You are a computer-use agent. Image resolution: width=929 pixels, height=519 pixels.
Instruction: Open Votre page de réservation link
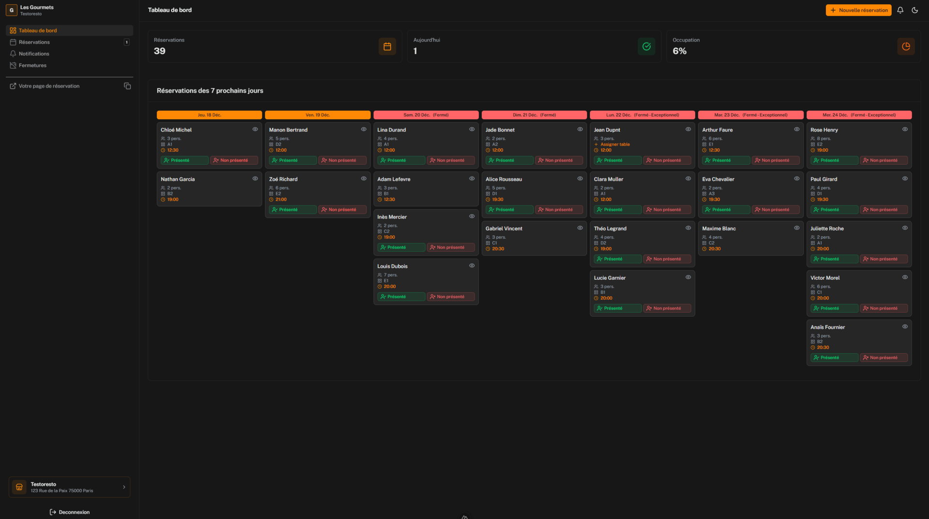point(49,86)
